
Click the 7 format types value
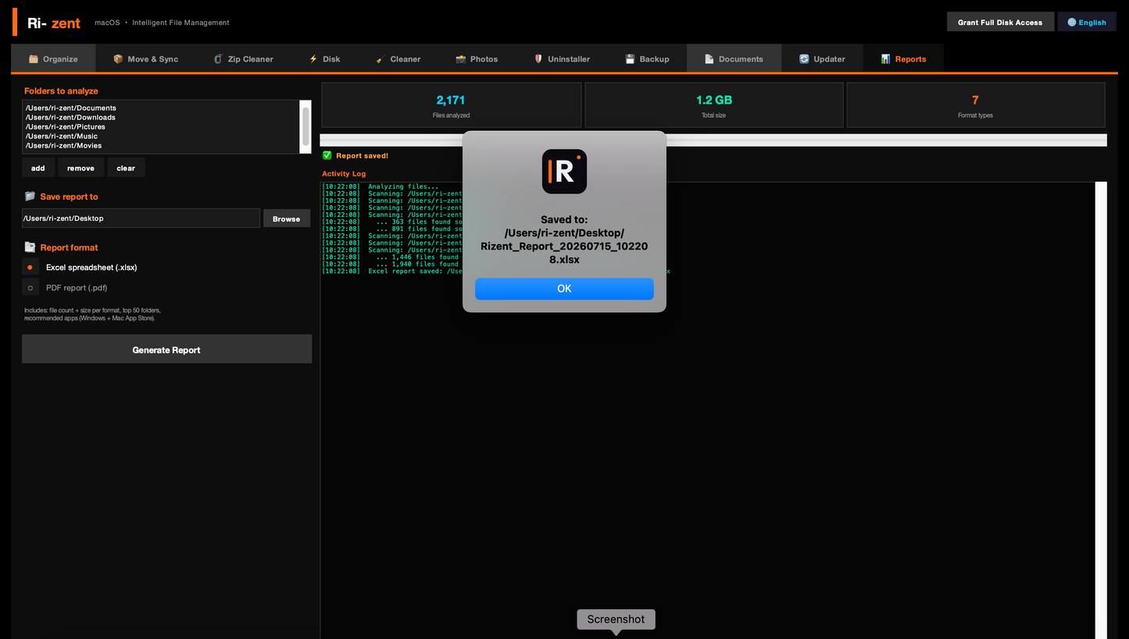point(975,100)
